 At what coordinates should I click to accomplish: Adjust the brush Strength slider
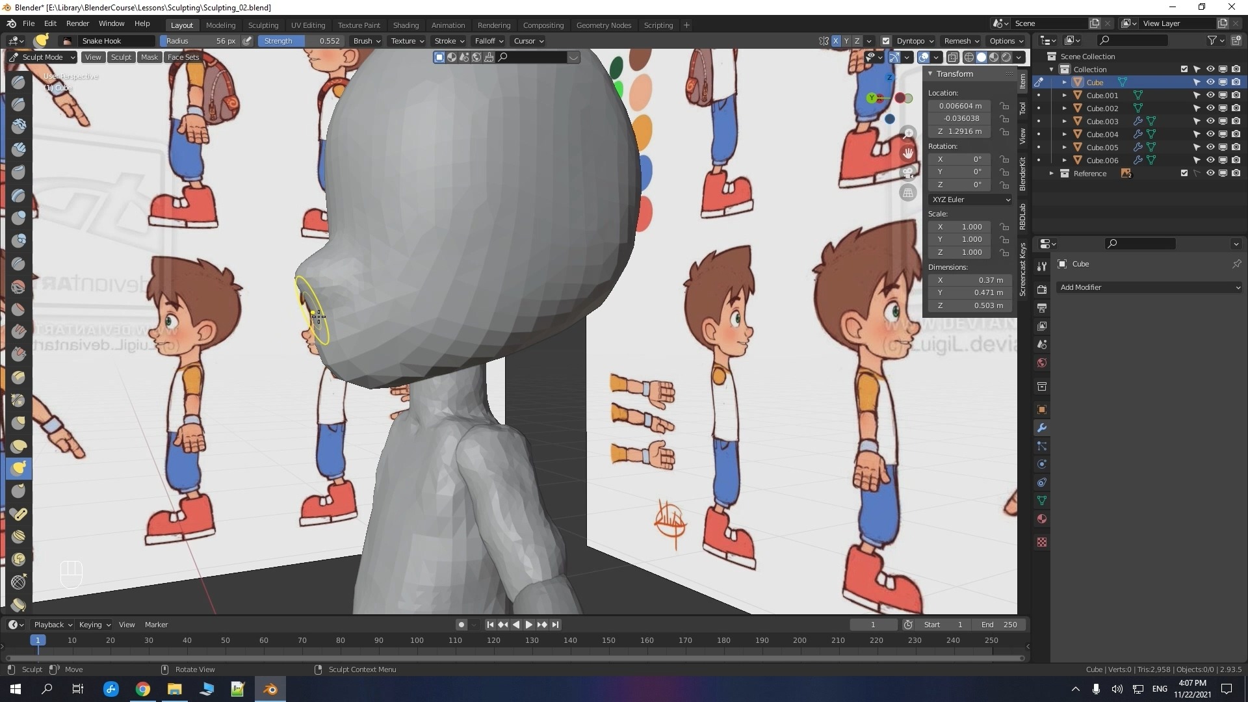[x=301, y=41]
